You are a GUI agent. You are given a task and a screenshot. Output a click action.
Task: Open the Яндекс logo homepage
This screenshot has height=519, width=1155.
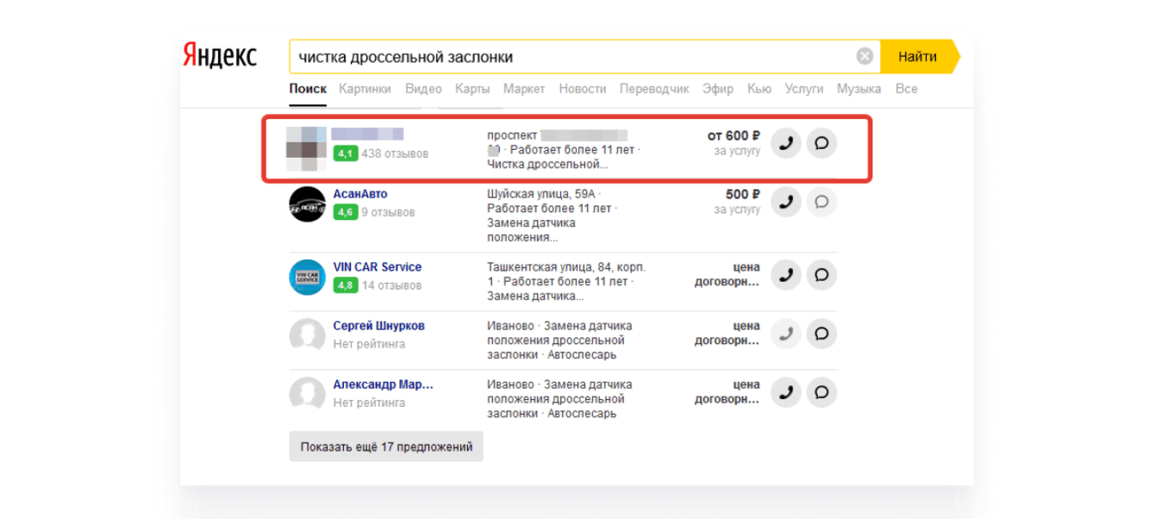coord(220,56)
